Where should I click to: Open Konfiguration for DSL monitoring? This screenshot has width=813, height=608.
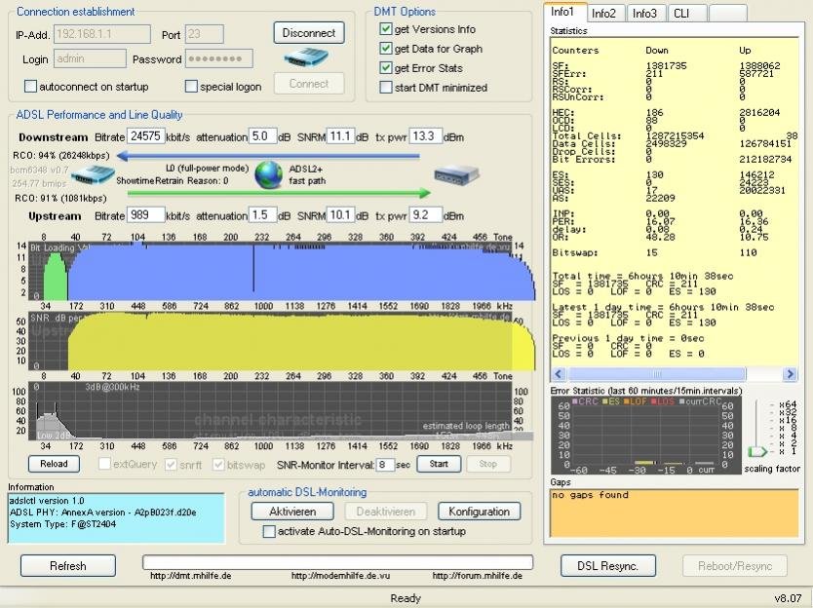(479, 512)
